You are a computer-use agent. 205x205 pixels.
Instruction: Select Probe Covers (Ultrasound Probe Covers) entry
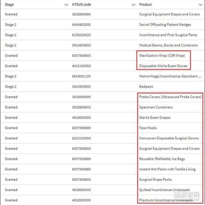tap(170, 97)
